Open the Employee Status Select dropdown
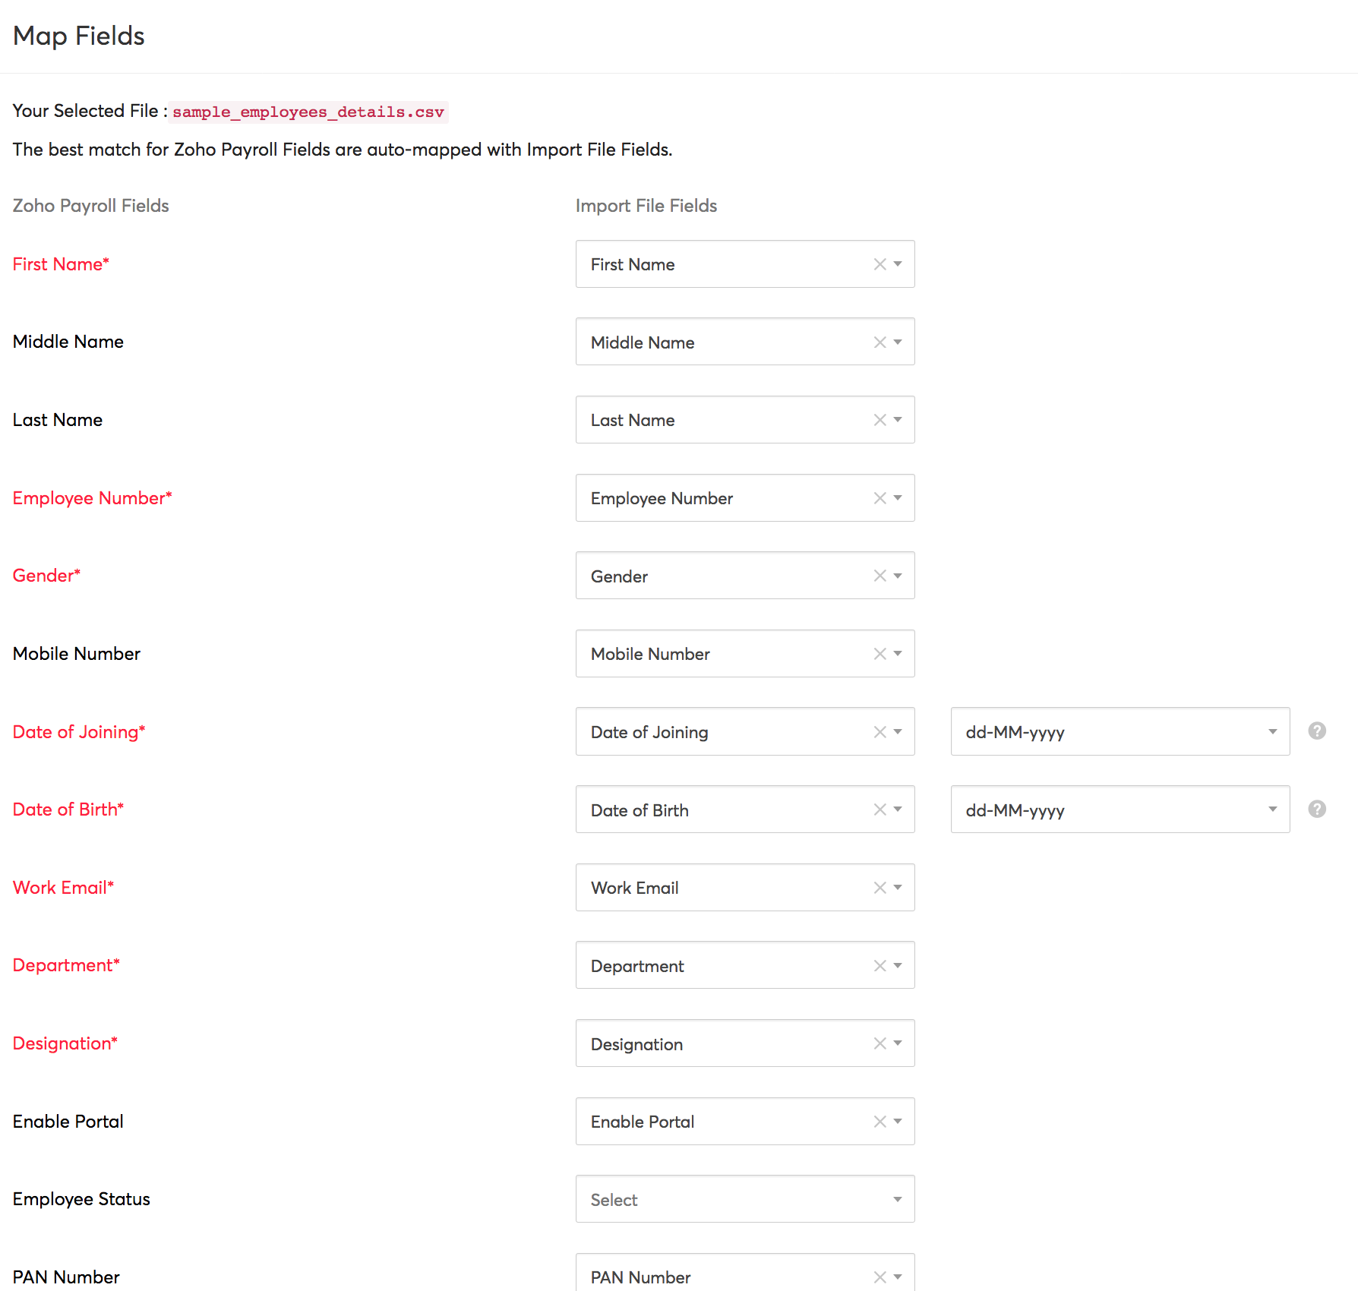This screenshot has height=1291, width=1358. pyautogui.click(x=744, y=1199)
